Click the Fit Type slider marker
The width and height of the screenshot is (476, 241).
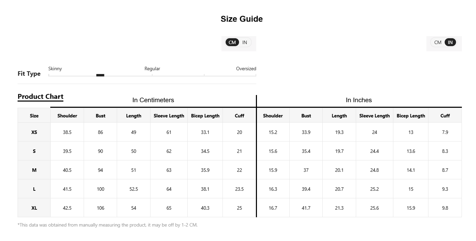[x=100, y=75]
